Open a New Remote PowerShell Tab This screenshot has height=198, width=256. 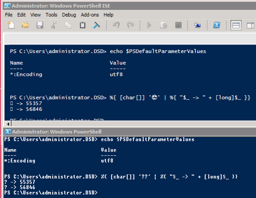tap(197, 25)
